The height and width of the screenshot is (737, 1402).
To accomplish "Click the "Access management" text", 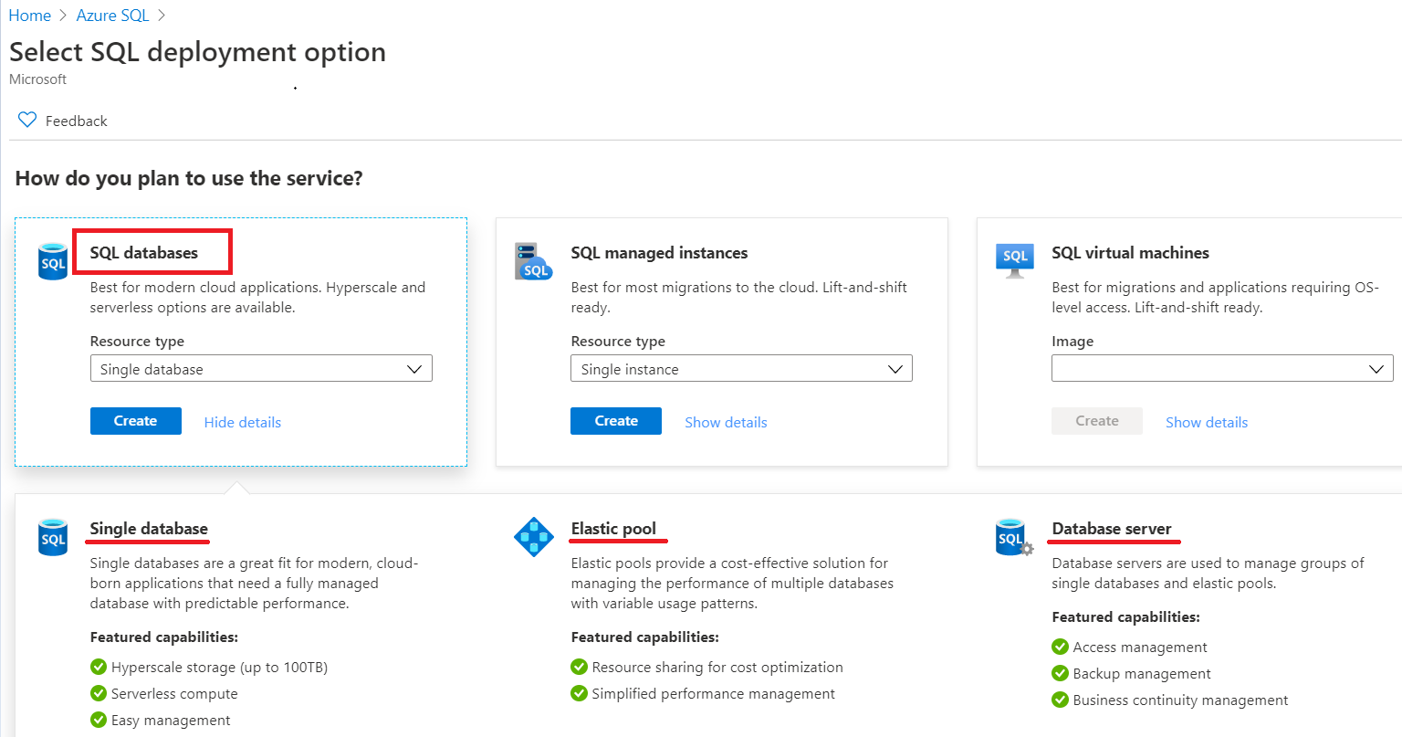I will [1140, 648].
